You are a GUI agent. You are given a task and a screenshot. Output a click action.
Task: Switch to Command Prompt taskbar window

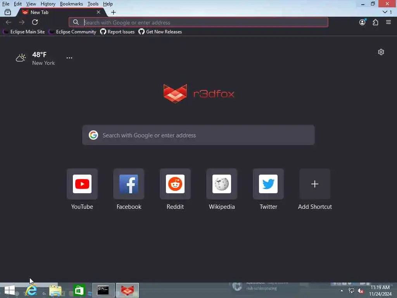pyautogui.click(x=103, y=290)
